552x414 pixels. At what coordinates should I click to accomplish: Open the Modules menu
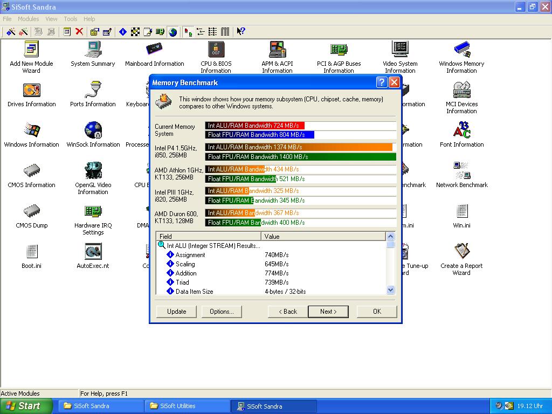pyautogui.click(x=28, y=19)
